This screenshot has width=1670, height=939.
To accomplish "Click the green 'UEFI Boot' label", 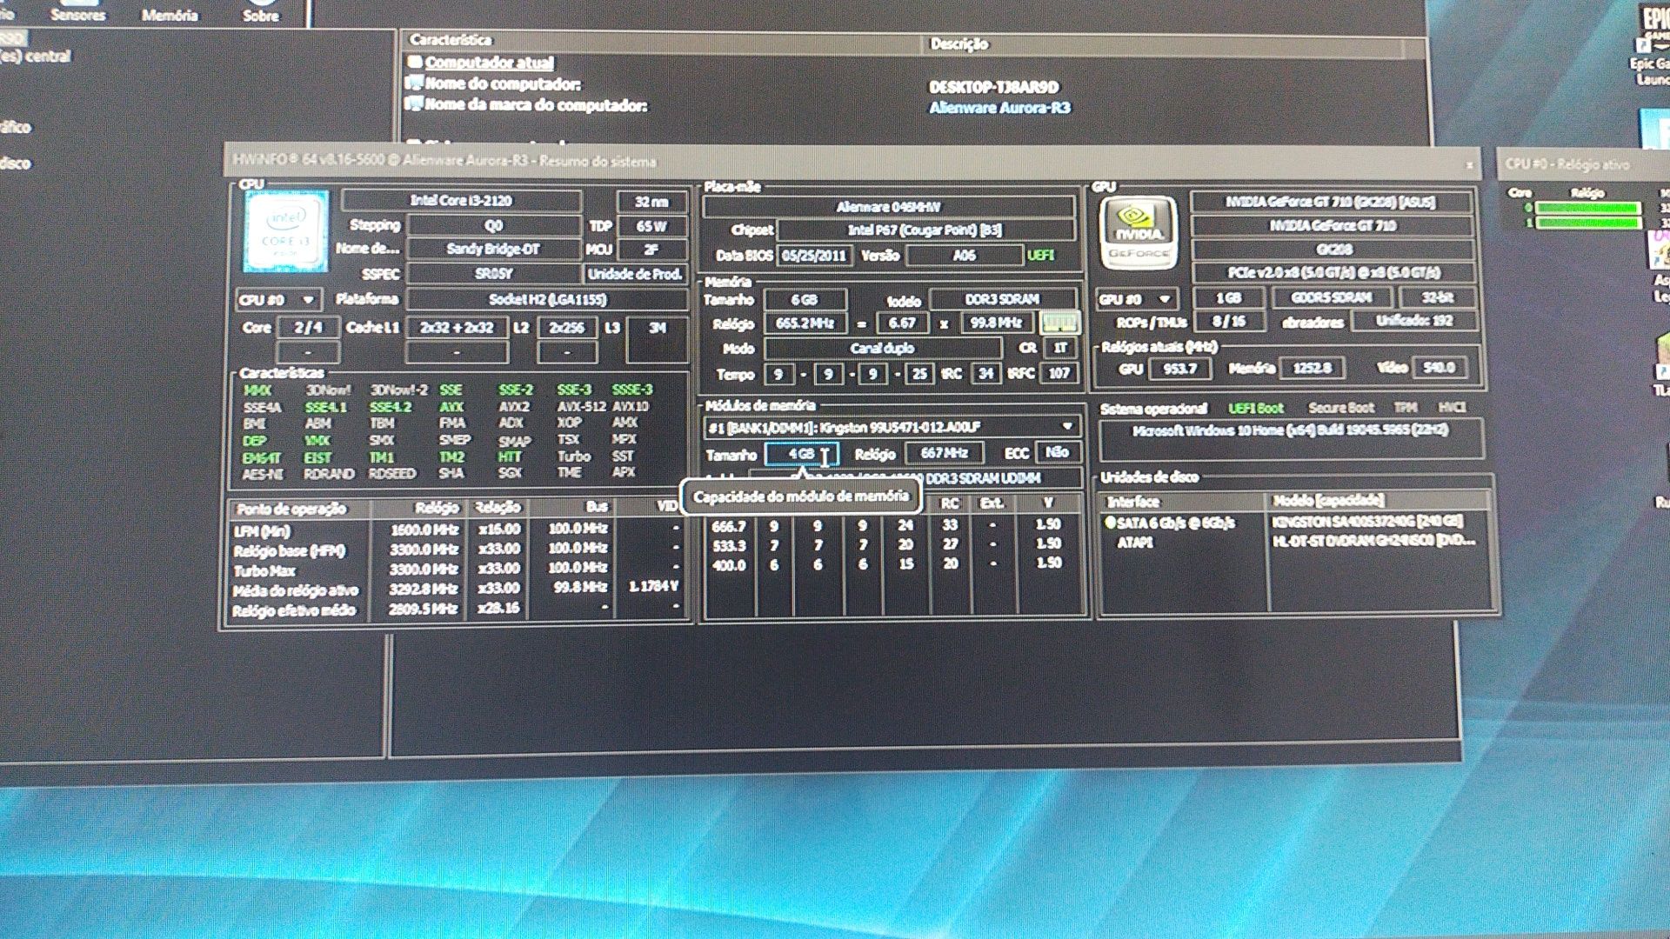I will point(1255,408).
